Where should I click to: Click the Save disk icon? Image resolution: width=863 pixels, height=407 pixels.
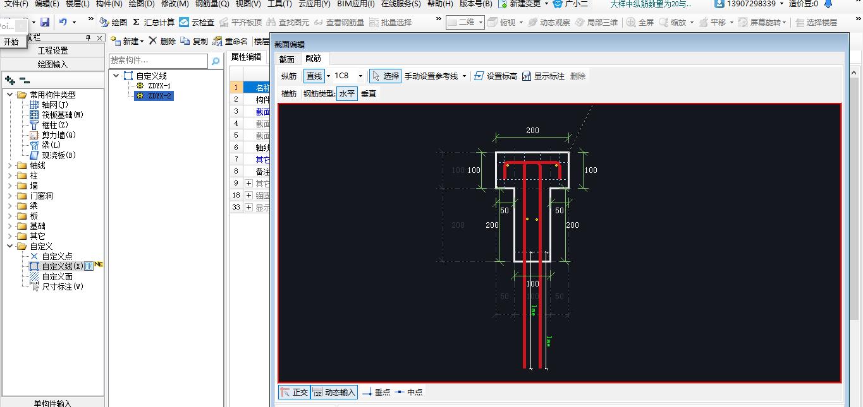click(x=45, y=22)
